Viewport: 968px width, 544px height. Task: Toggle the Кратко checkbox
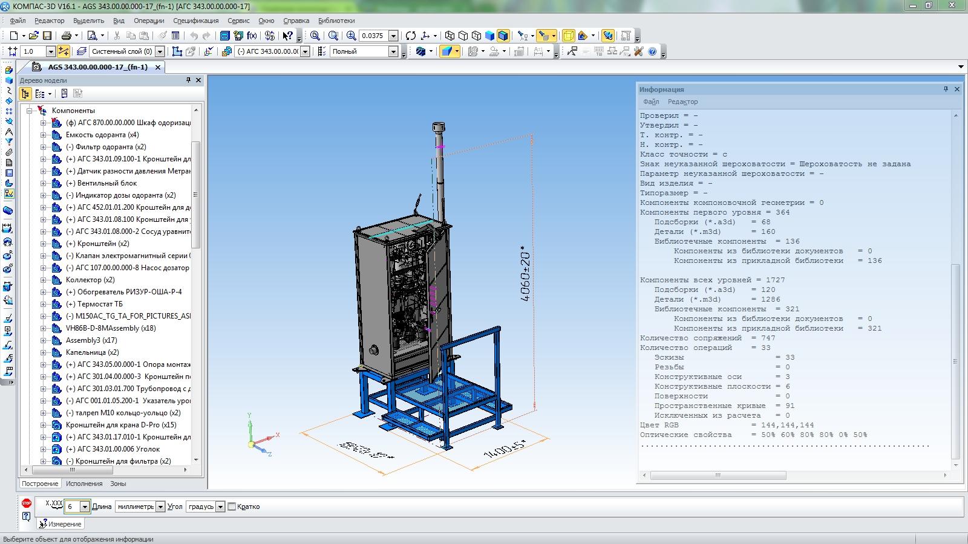232,507
